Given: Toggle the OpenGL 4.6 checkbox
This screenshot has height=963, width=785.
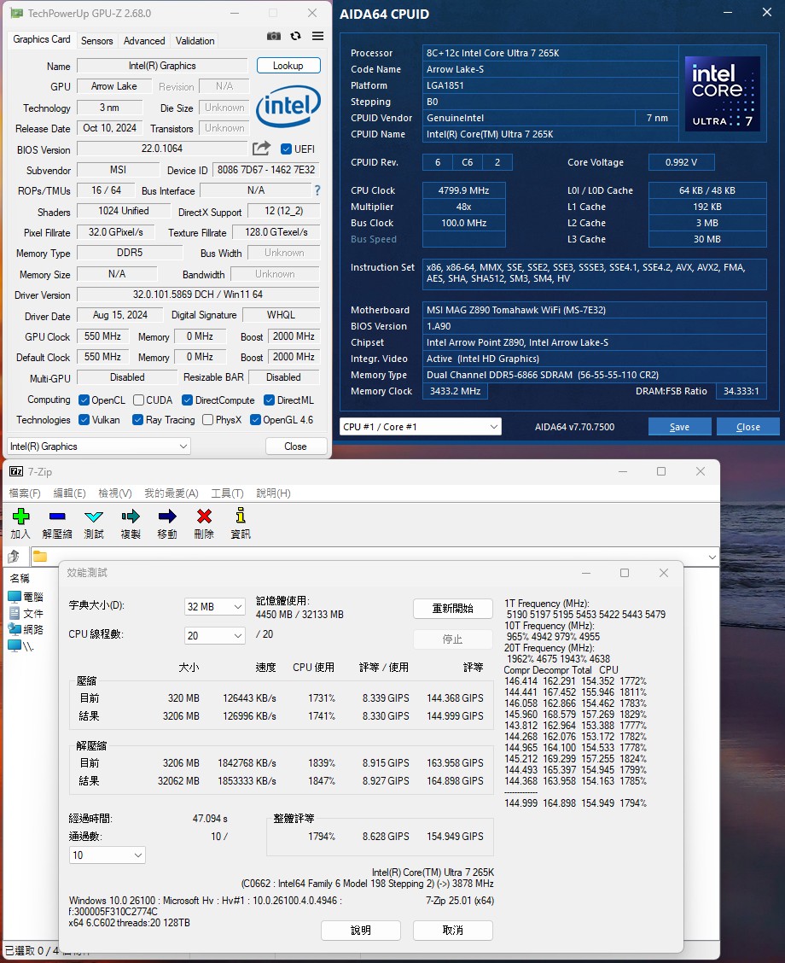Looking at the screenshot, I should [x=255, y=420].
